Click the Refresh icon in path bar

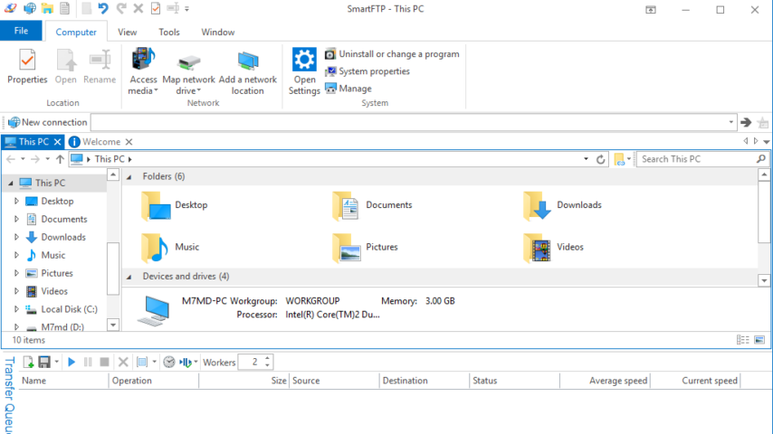[x=600, y=159]
